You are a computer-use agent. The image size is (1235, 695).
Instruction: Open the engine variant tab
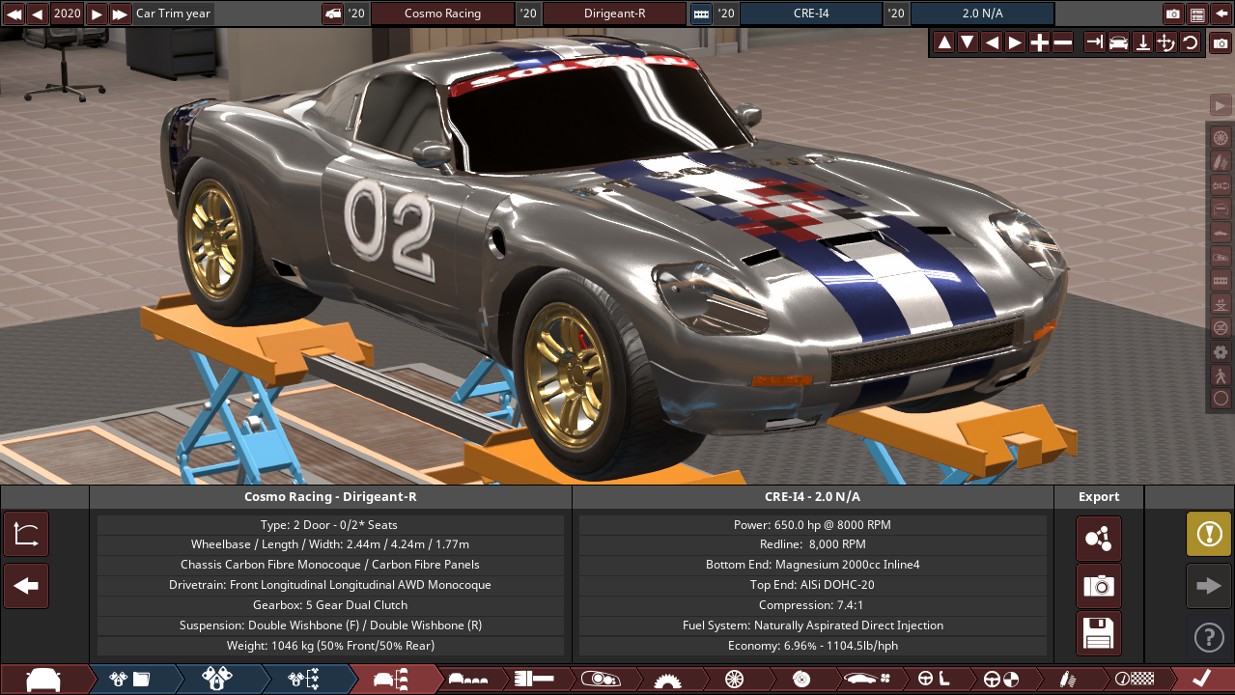click(x=217, y=679)
